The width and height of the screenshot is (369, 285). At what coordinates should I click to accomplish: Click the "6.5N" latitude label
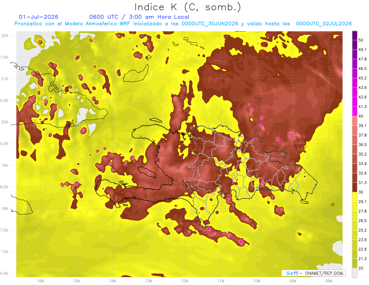point(4,273)
